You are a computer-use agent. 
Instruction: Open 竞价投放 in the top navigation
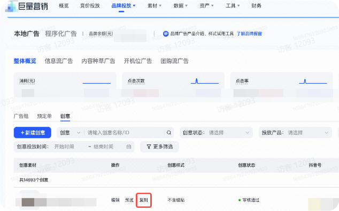90,6
